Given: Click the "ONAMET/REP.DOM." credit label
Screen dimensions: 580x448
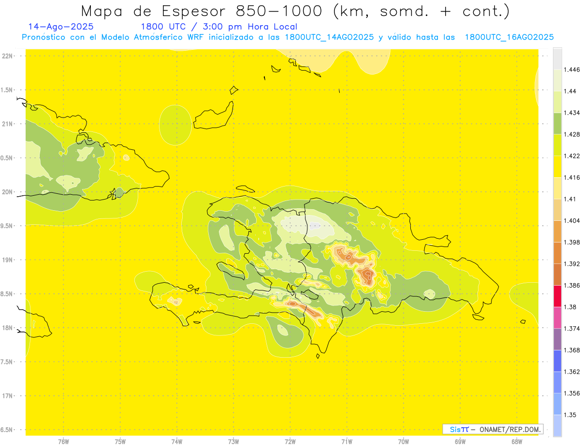Looking at the screenshot, I should tap(510, 429).
